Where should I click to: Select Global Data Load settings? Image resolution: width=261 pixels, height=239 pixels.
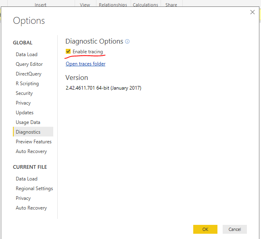[x=27, y=55]
